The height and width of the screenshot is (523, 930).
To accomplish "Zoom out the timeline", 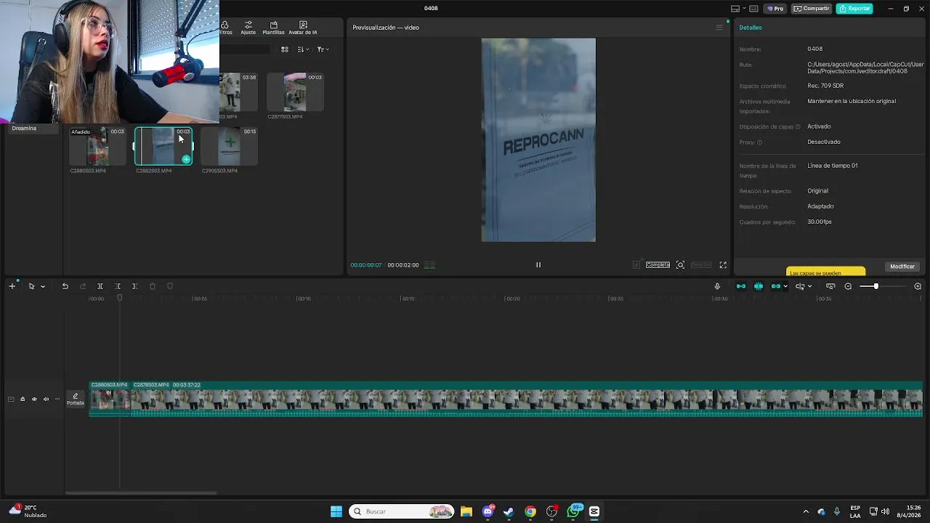I will point(848,286).
